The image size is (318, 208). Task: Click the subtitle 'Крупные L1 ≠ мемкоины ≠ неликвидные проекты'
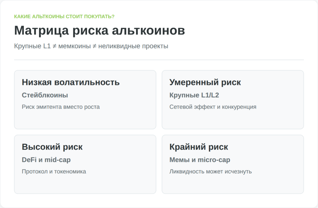click(x=91, y=46)
